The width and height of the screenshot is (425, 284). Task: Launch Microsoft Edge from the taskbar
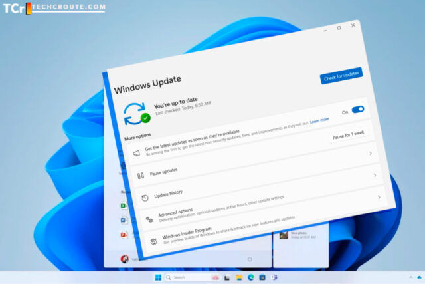pyautogui.click(x=251, y=277)
